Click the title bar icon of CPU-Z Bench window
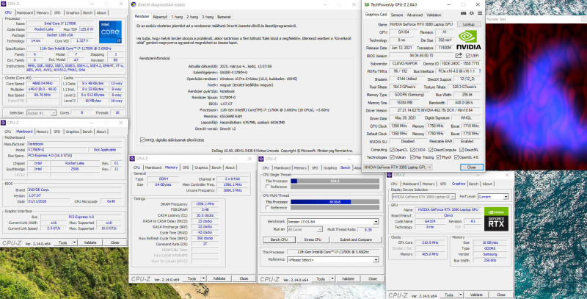This screenshot has height=299, width=587. pyautogui.click(x=262, y=159)
